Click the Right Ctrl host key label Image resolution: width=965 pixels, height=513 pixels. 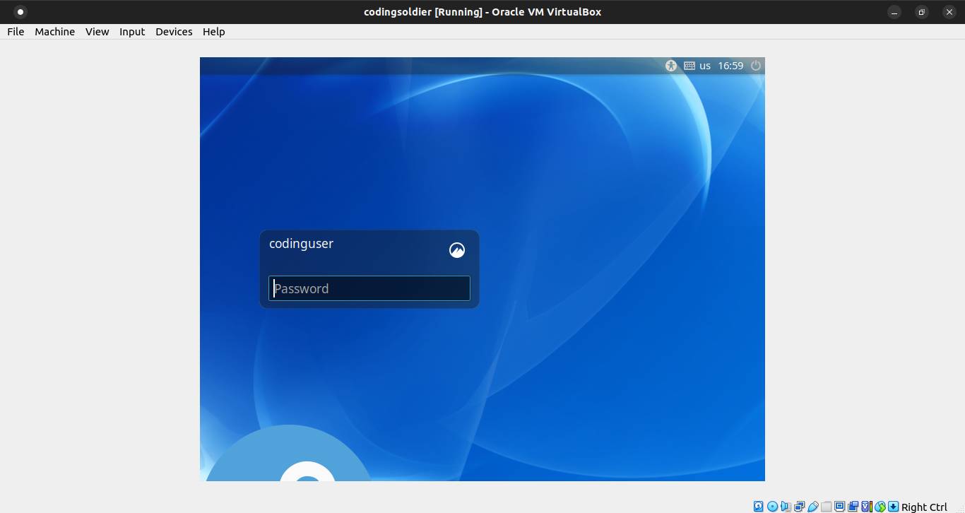coord(924,507)
